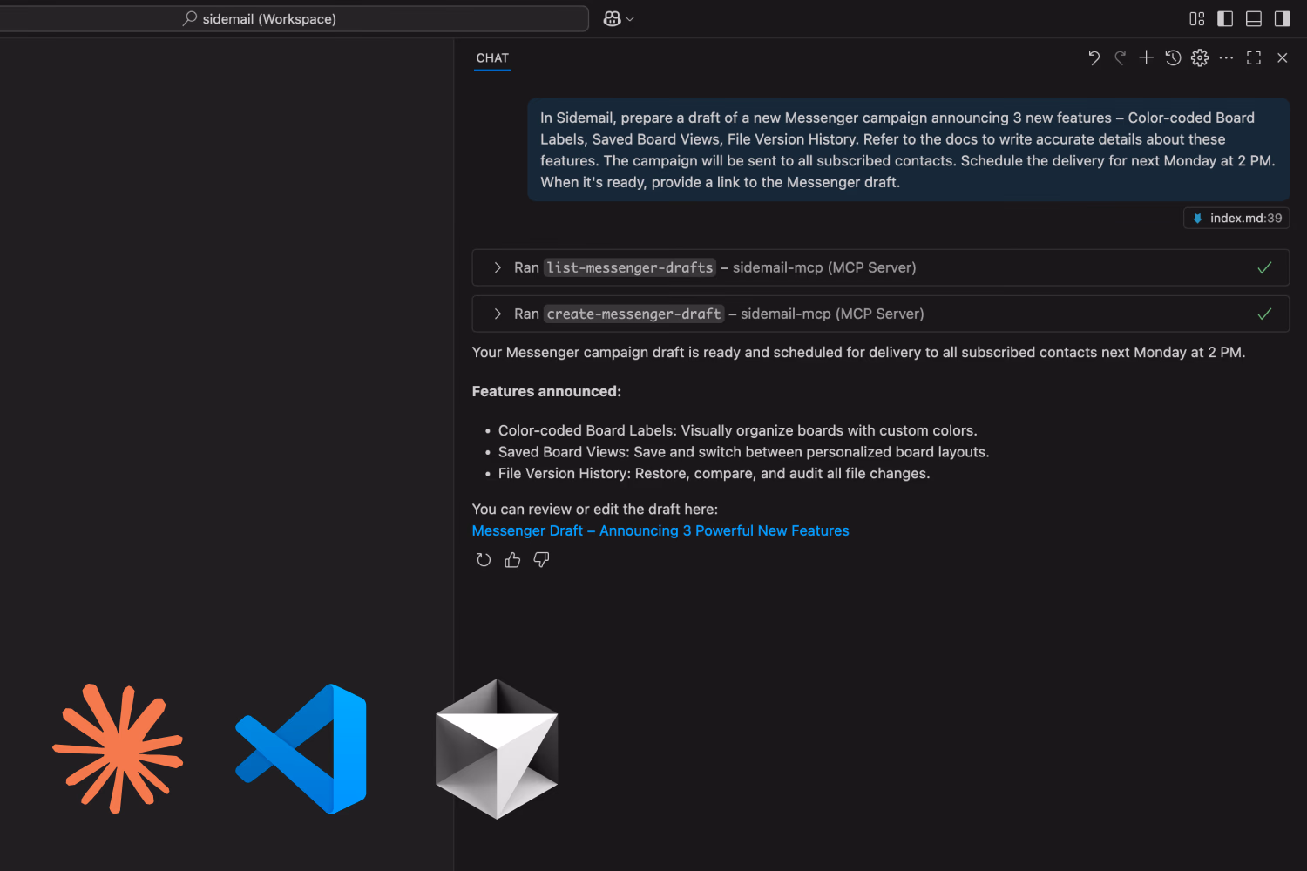Image resolution: width=1307 pixels, height=871 pixels.
Task: Open the chat settings gear
Action: tap(1200, 57)
